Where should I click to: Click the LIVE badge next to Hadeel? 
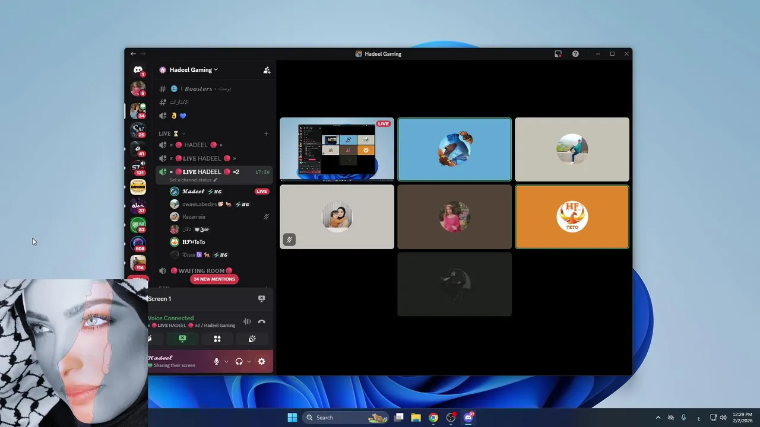point(261,192)
